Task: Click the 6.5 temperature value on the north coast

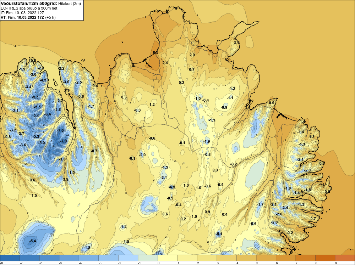Action: pos(155,52)
